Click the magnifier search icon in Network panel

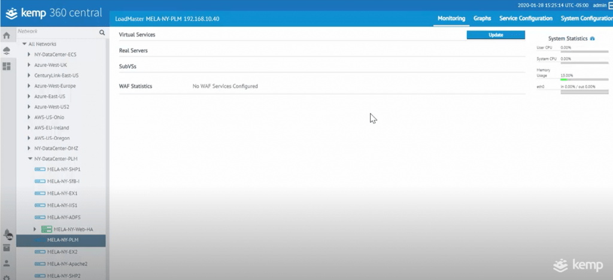point(102,33)
